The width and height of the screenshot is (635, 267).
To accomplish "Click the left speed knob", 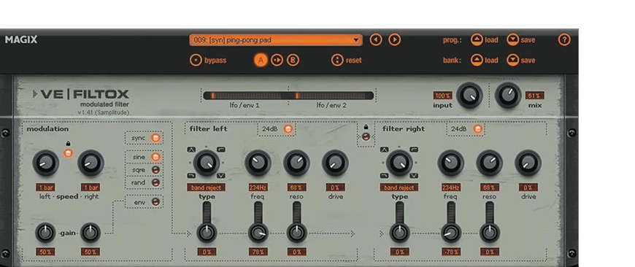I will pyautogui.click(x=46, y=163).
